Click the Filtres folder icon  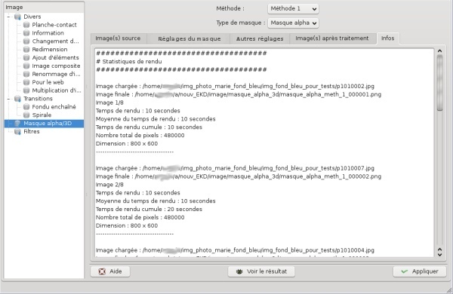pyautogui.click(x=17, y=132)
